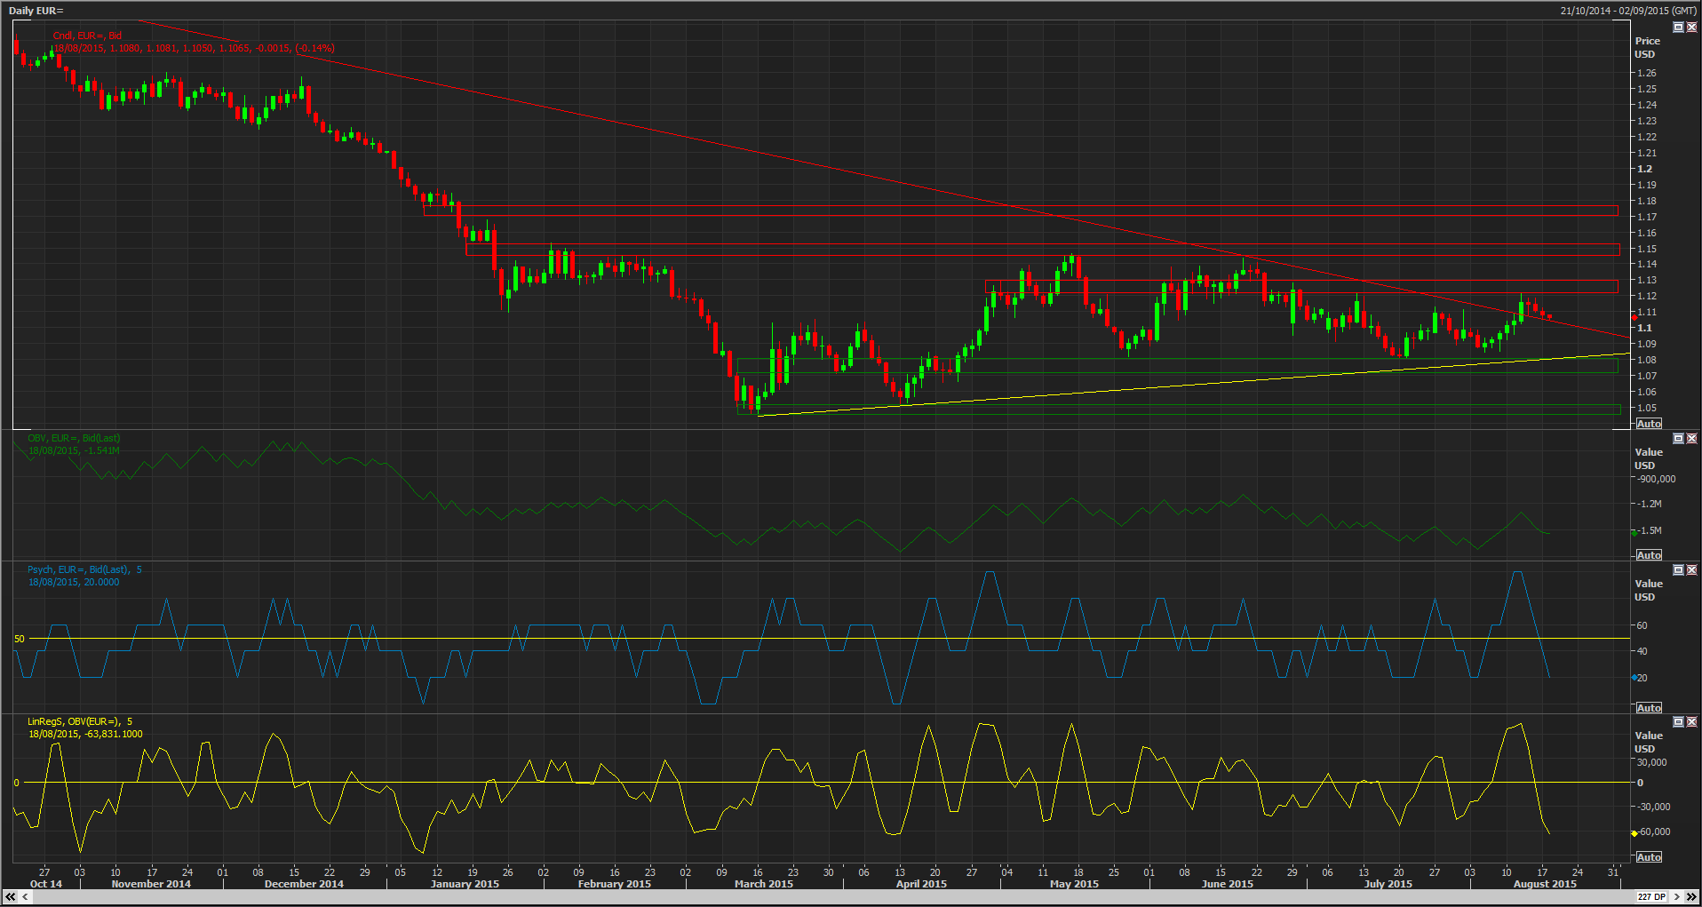This screenshot has height=907, width=1702.
Task: Select the 'LinRegS, OBV(EUR=), 5' legend
Action: (80, 721)
